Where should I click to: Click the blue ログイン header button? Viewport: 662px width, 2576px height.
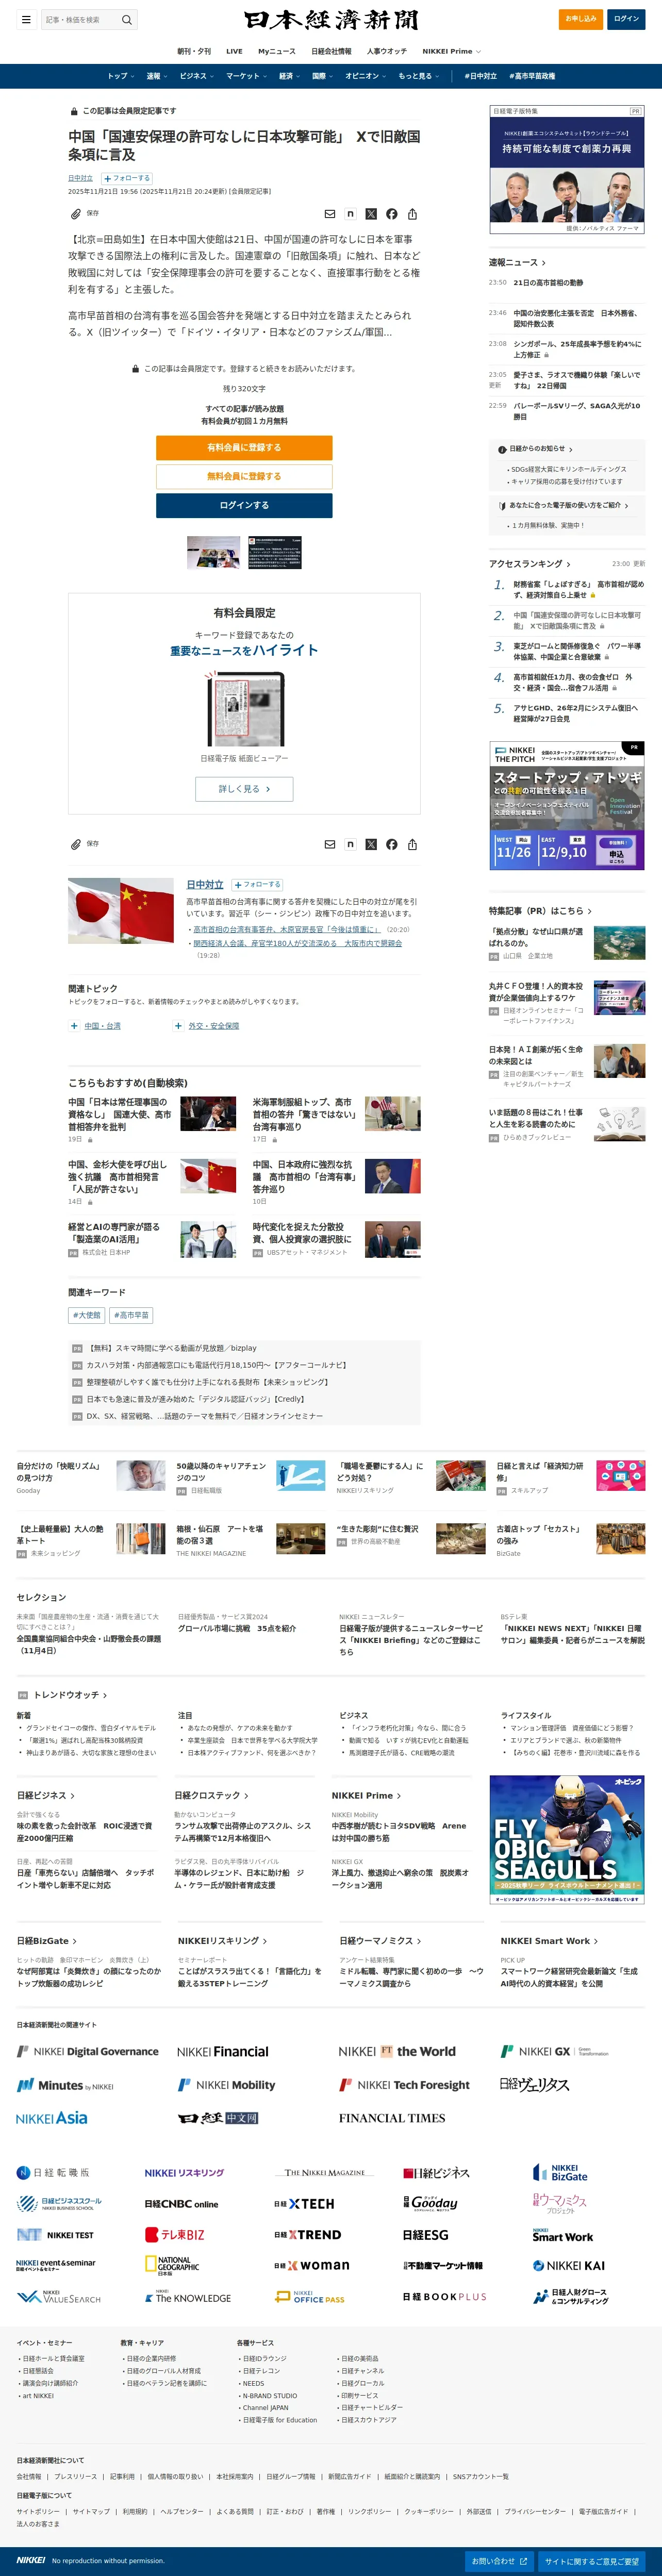click(626, 19)
